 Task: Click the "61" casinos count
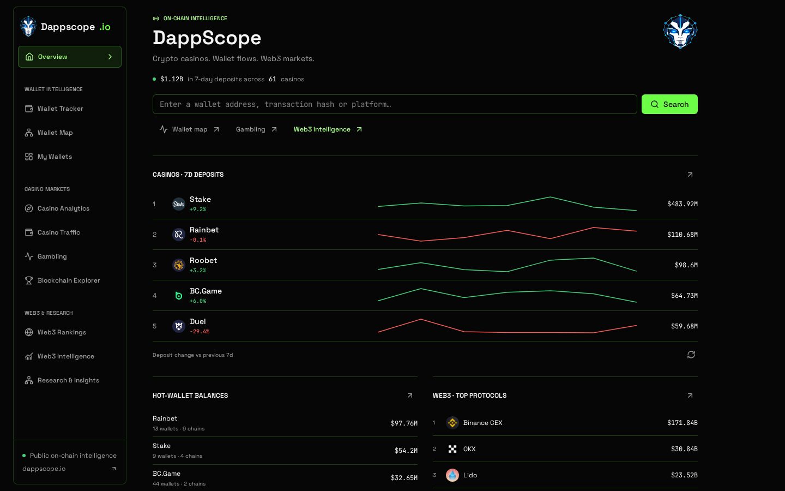click(273, 79)
